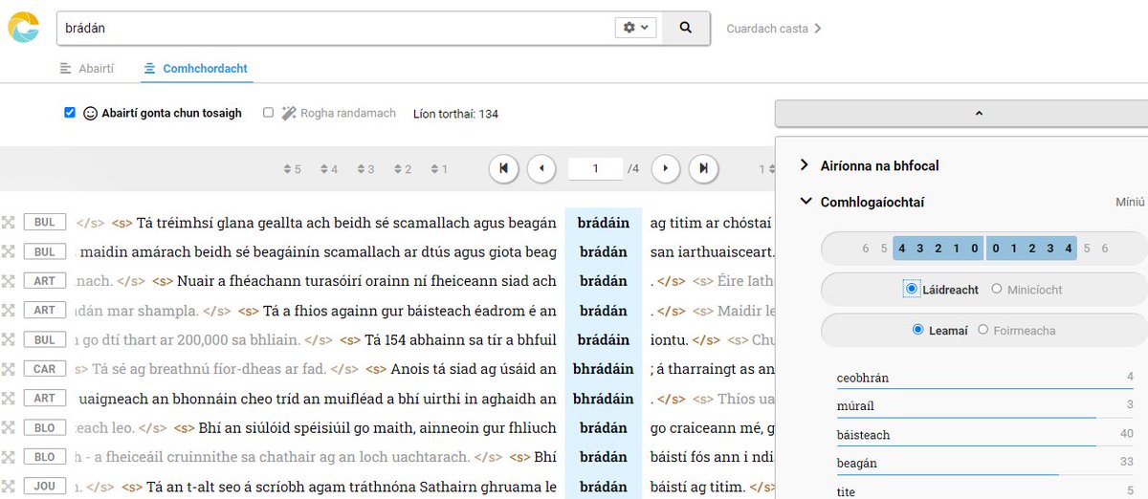The width and height of the screenshot is (1148, 499).
Task: Set left collocation span to 4
Action: [902, 249]
